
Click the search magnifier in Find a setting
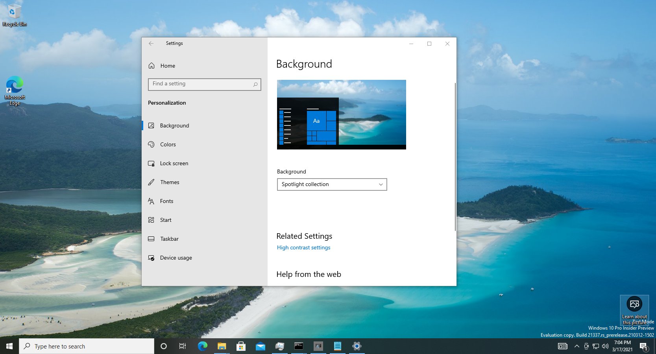click(255, 84)
